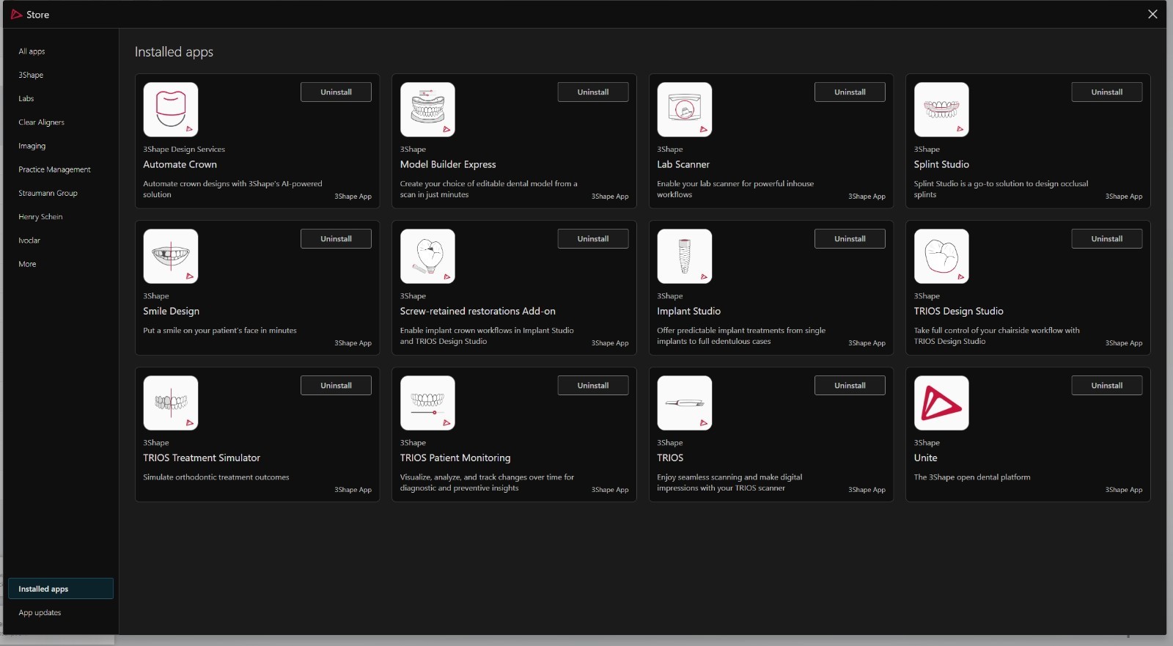Select Installed apps in sidebar
1173x646 pixels.
tap(61, 589)
